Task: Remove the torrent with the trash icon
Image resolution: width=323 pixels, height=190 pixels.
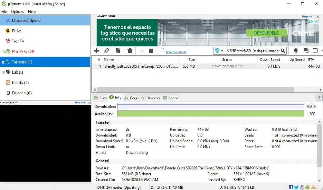Action: point(130,51)
